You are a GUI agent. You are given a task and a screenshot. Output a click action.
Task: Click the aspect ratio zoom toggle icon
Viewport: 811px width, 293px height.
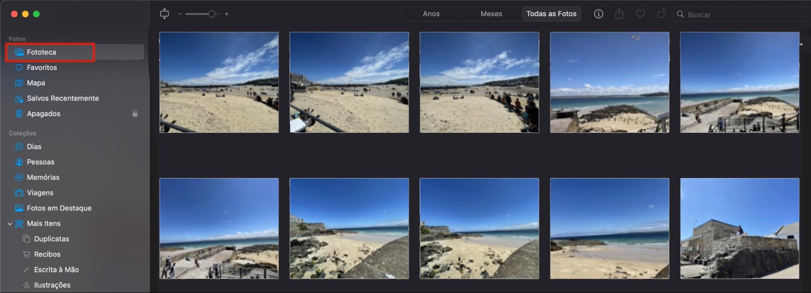point(164,14)
